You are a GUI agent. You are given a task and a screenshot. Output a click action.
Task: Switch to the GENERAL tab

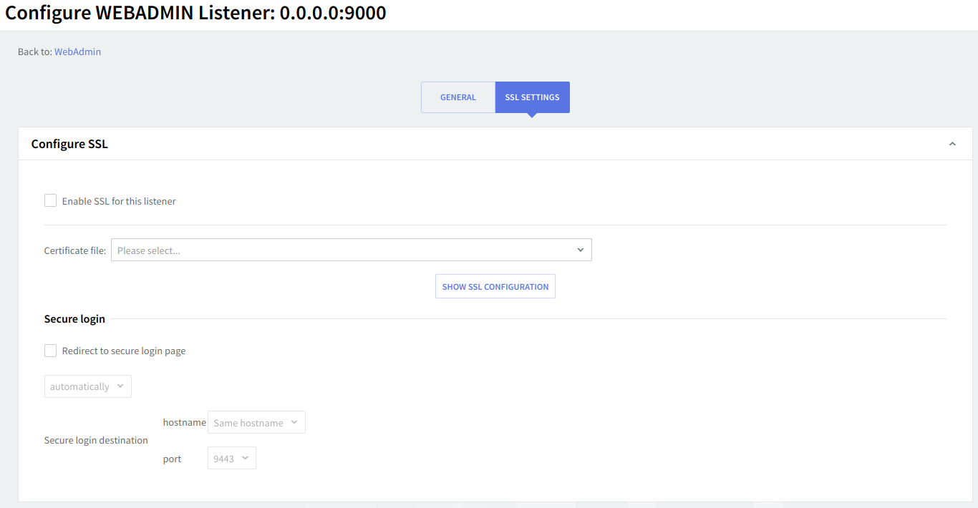pyautogui.click(x=457, y=97)
